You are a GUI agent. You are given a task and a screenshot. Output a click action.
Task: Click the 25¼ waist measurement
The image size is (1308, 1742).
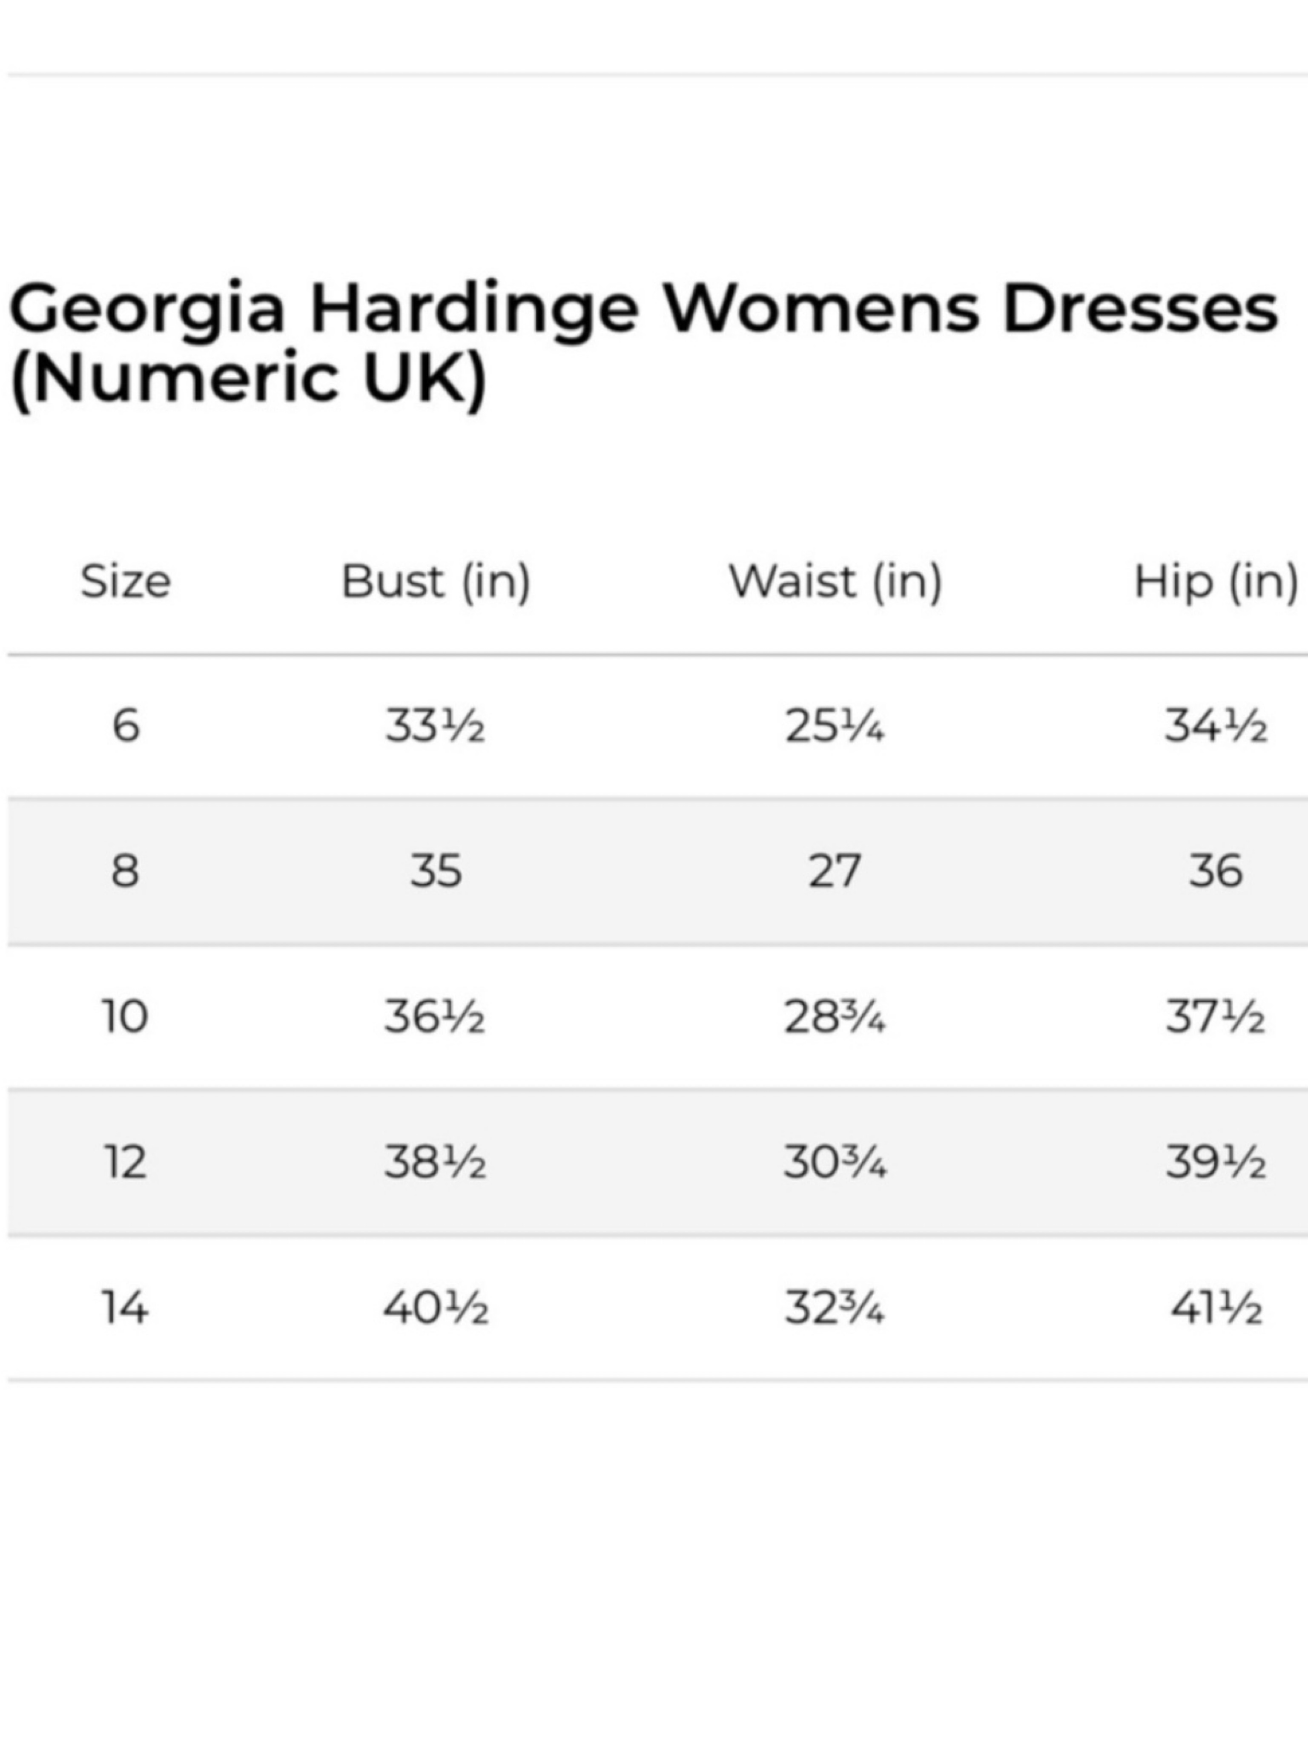[x=835, y=725]
